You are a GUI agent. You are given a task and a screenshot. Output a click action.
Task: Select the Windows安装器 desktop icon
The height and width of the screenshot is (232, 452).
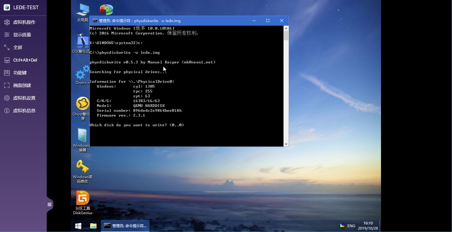point(82,140)
